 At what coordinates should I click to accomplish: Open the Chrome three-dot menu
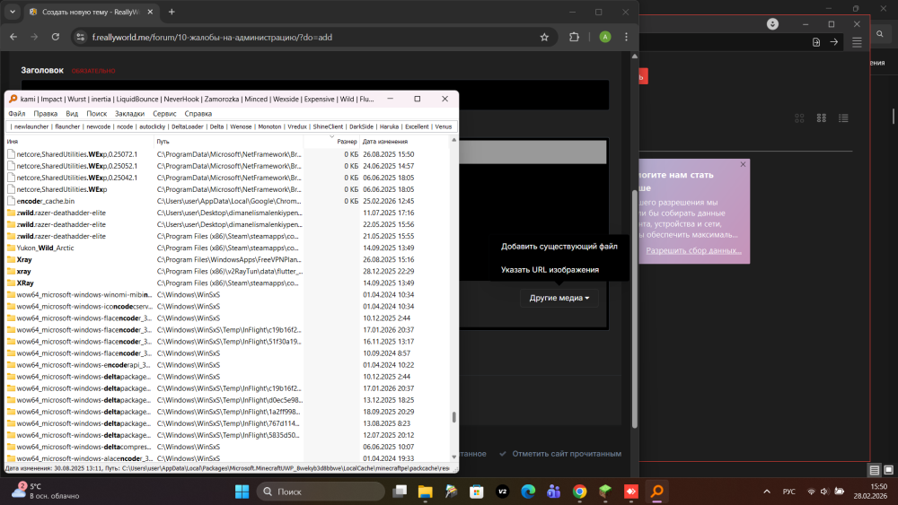point(626,37)
